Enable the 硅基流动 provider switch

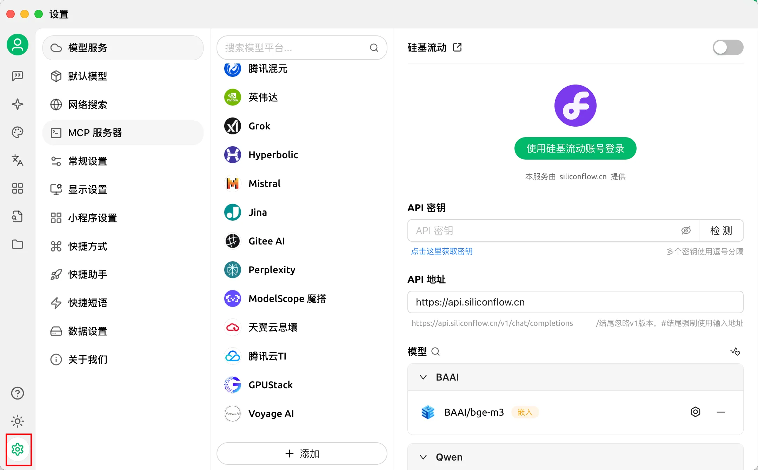(x=727, y=47)
